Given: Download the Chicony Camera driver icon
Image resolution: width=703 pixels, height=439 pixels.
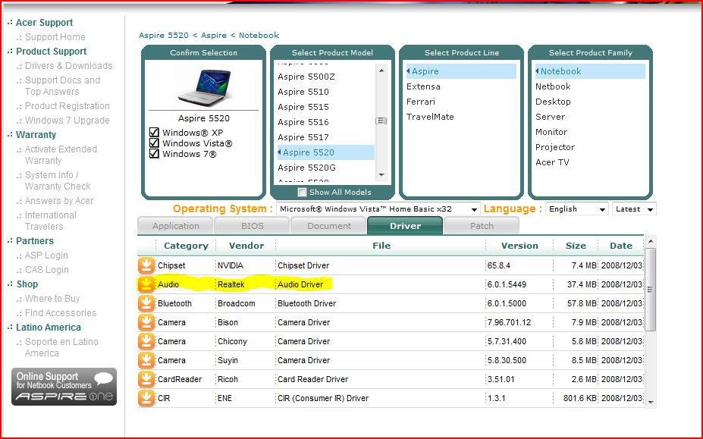Looking at the screenshot, I should (146, 340).
